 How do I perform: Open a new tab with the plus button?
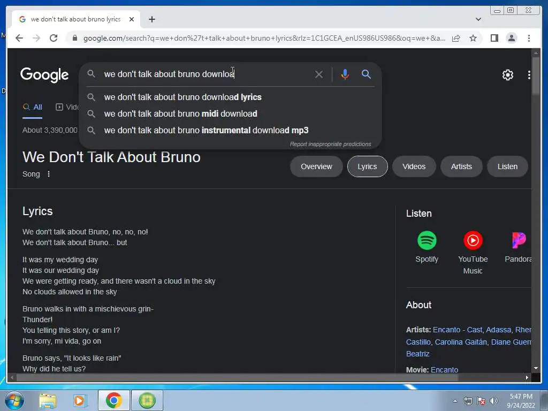tap(151, 19)
